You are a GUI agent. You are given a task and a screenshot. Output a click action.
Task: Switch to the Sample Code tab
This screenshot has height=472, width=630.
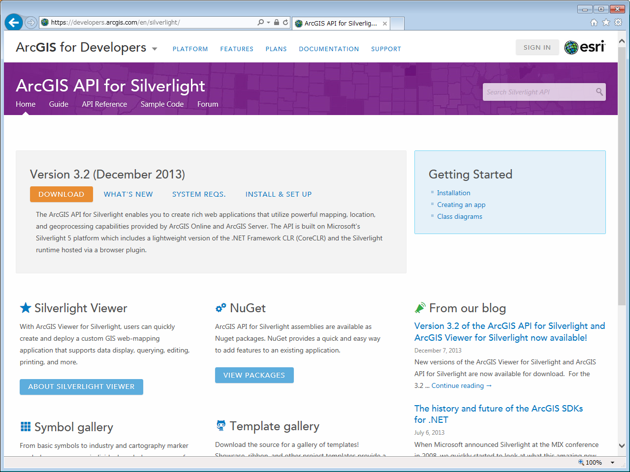[162, 104]
